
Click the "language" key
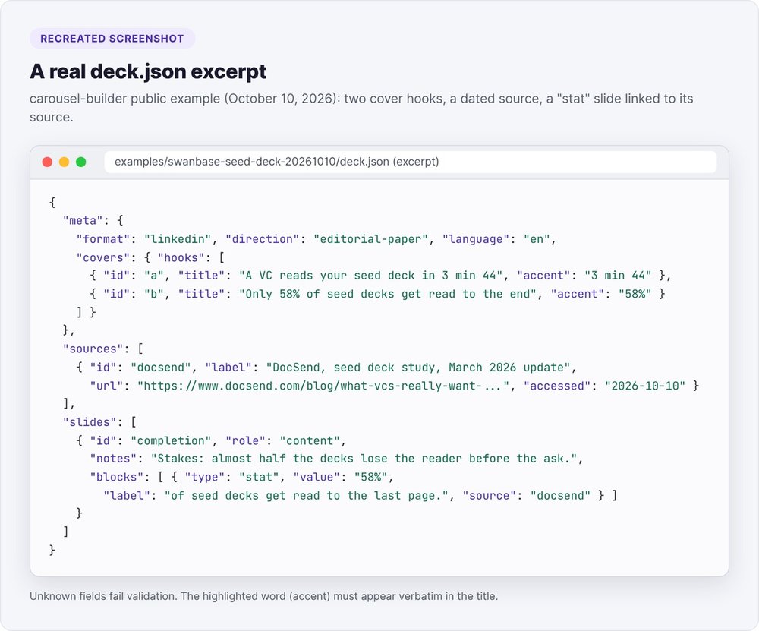tap(476, 239)
